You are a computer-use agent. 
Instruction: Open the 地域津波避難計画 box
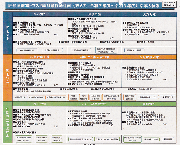click(81, 50)
